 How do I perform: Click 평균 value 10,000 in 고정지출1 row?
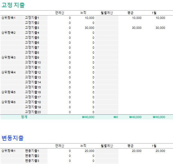(x=137, y=18)
